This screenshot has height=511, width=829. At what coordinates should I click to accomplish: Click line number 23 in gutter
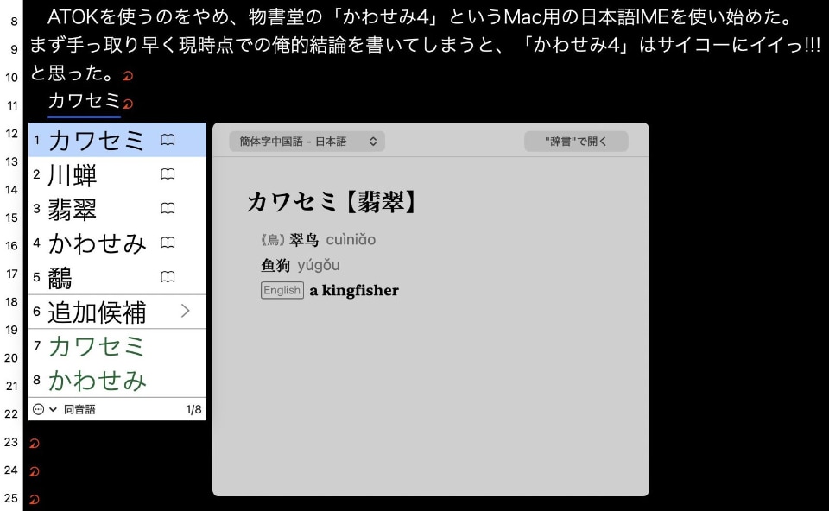point(11,442)
